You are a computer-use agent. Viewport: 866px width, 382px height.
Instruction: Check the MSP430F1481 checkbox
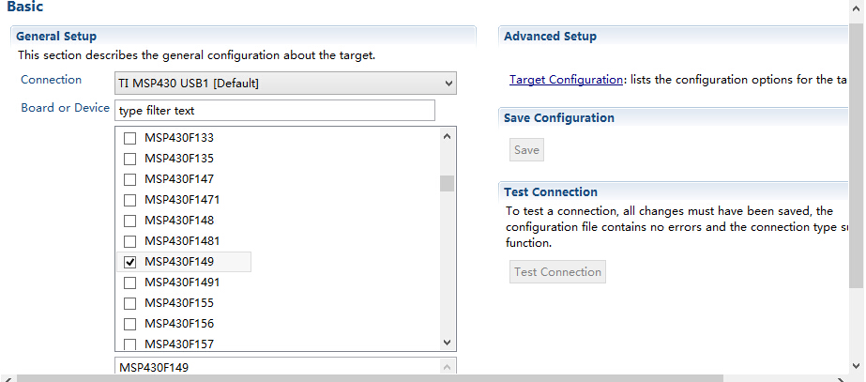pos(129,241)
